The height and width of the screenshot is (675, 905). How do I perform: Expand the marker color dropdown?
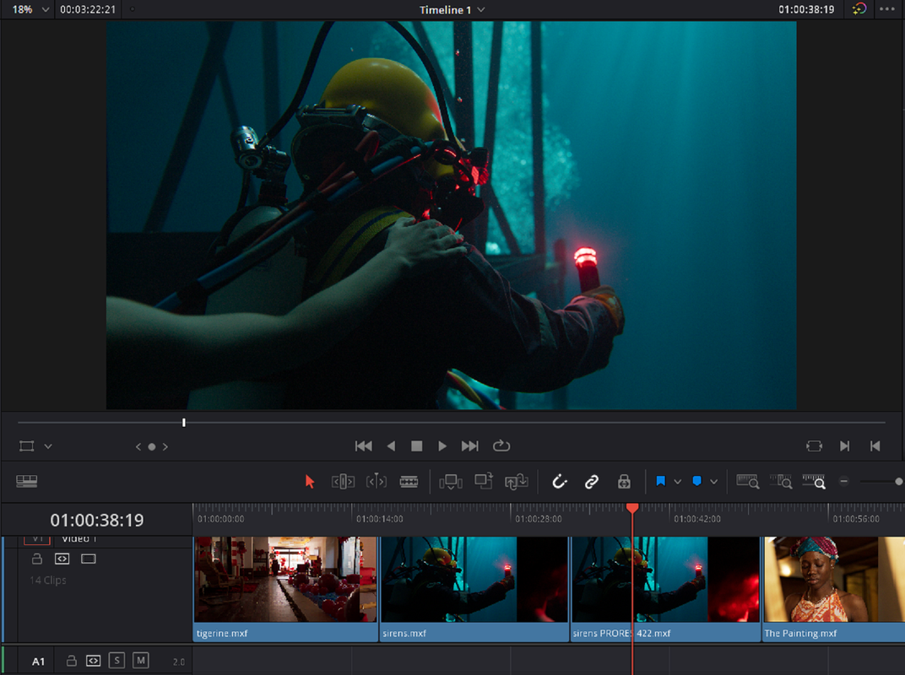pos(714,482)
